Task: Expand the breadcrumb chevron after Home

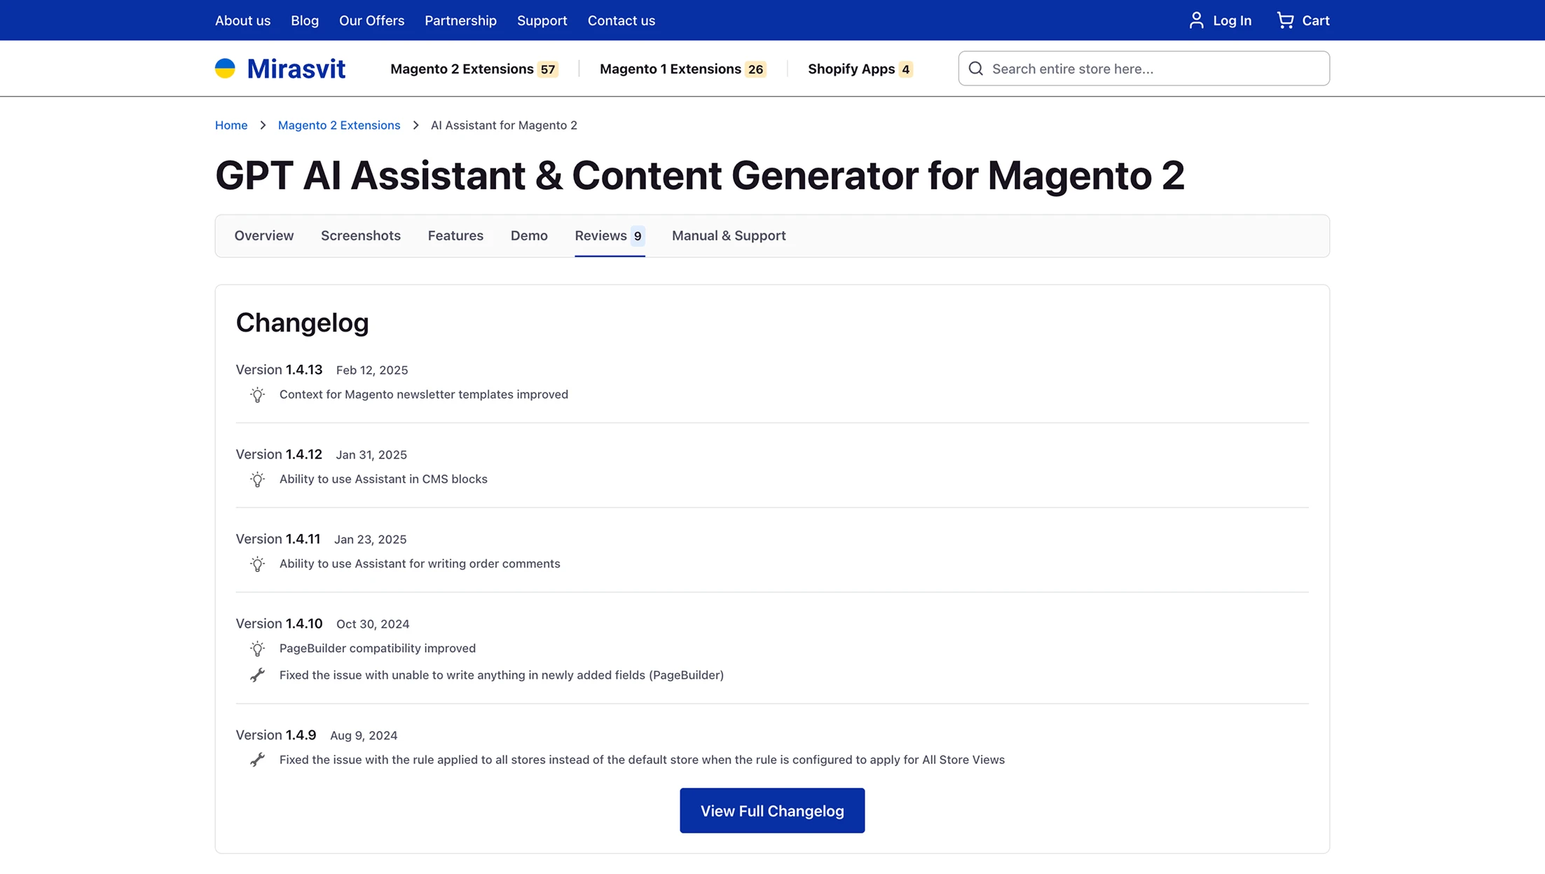Action: click(263, 125)
